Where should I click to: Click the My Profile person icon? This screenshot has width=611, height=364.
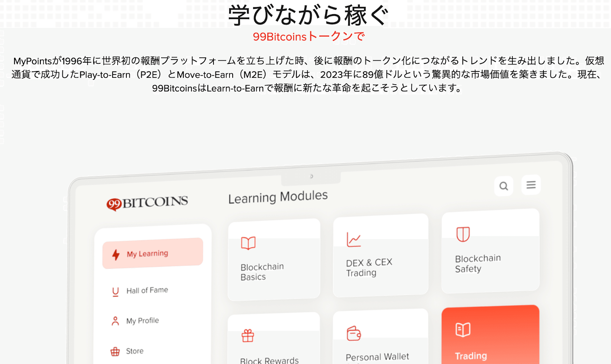115,321
